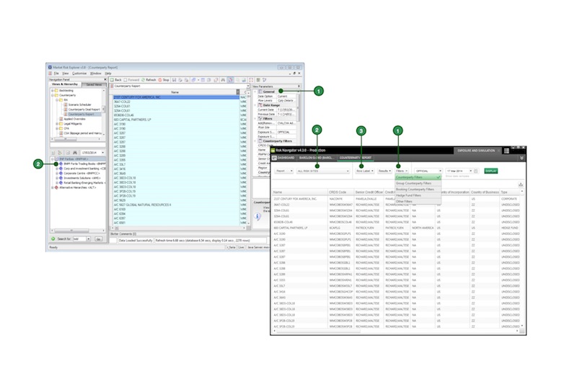Choose Other Filters in the Filters menu

(418, 202)
